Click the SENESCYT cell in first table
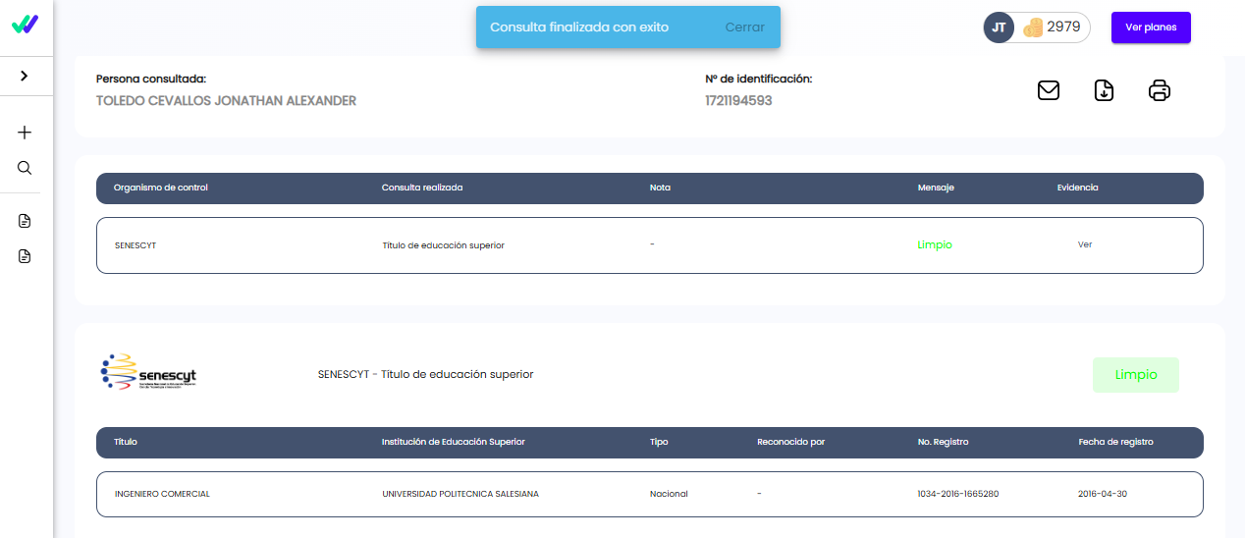The image size is (1245, 538). [x=135, y=245]
